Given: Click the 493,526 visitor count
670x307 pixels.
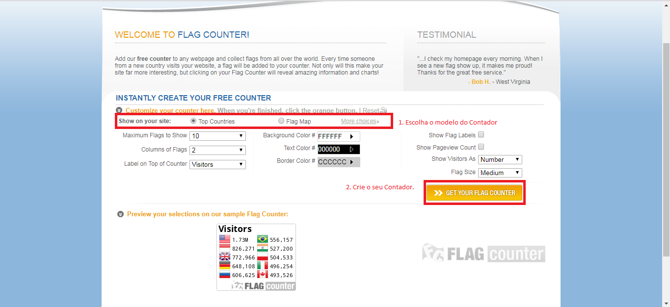Looking at the screenshot, I should (x=281, y=275).
